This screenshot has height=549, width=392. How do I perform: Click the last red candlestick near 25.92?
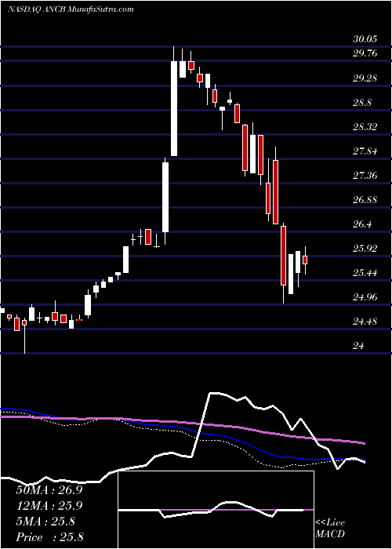pos(305,260)
